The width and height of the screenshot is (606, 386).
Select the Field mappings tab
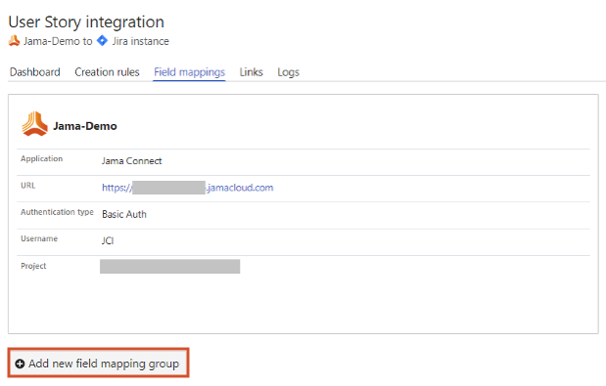click(189, 72)
